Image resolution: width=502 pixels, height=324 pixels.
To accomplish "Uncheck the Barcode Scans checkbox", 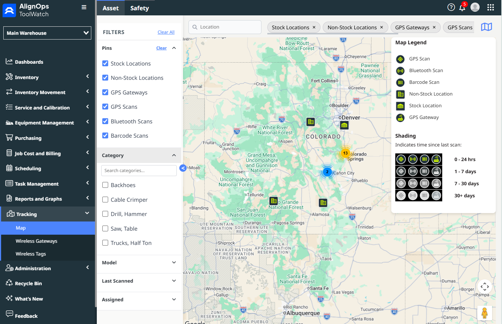I will [x=105, y=135].
